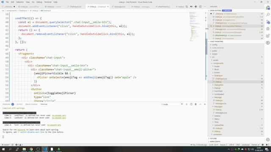271x152 pixels.
Task: Click the JavaScript language mode in status bar
Action: click(246, 145)
